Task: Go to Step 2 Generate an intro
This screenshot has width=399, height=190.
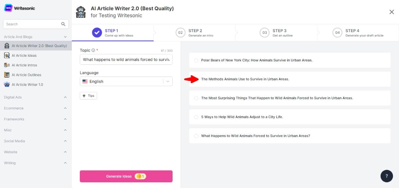Action: coord(194,32)
